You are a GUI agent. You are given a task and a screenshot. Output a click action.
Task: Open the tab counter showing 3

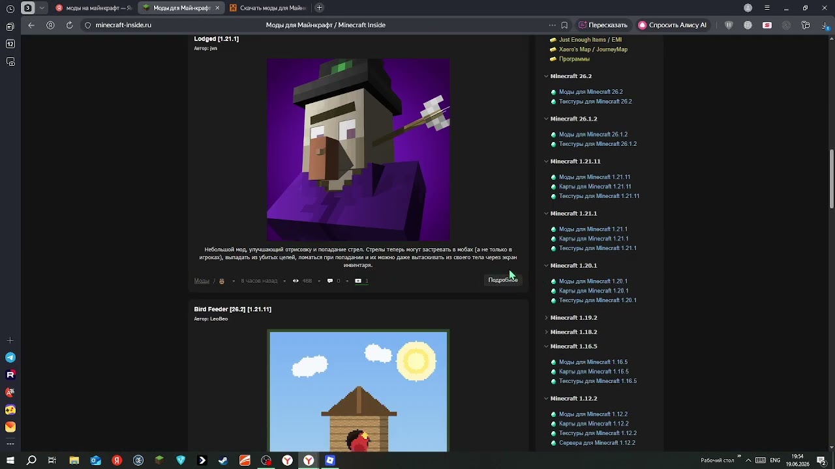28,8
